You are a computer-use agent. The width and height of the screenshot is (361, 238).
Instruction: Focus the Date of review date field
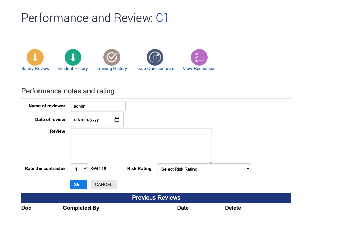click(x=97, y=119)
